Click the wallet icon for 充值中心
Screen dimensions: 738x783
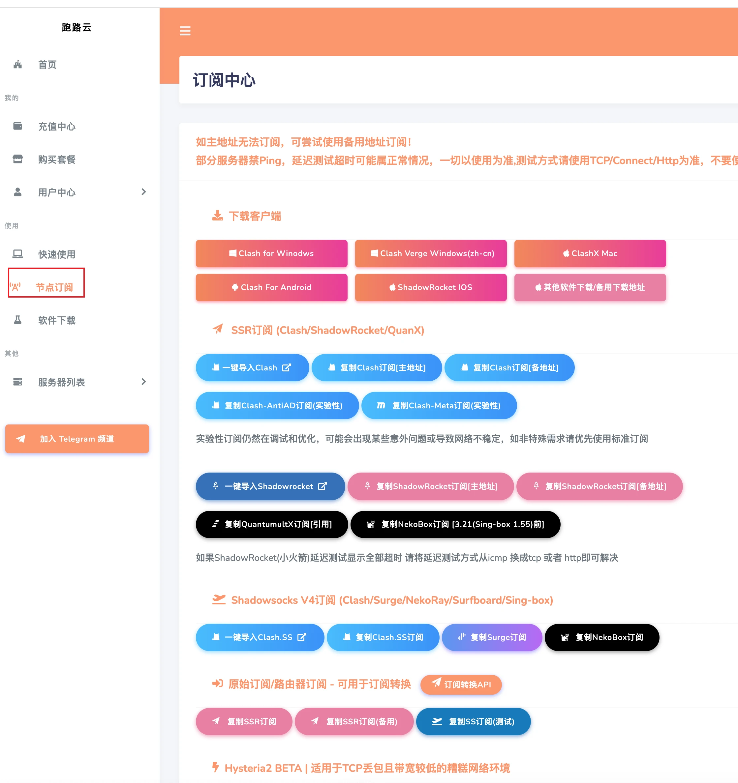(18, 126)
